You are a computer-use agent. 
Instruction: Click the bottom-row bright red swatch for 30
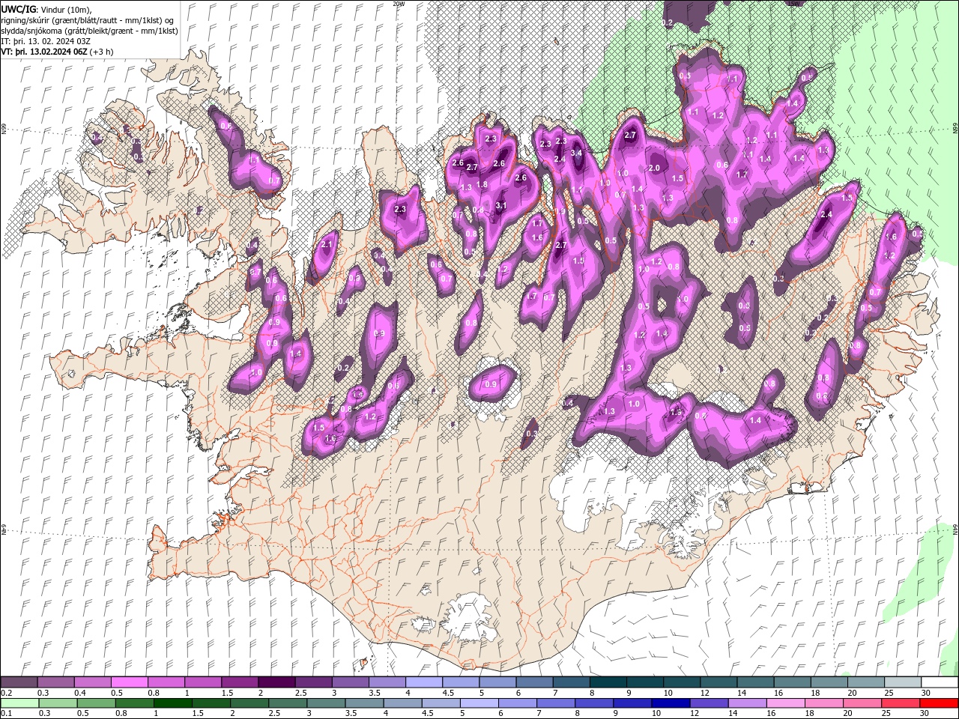tap(940, 703)
